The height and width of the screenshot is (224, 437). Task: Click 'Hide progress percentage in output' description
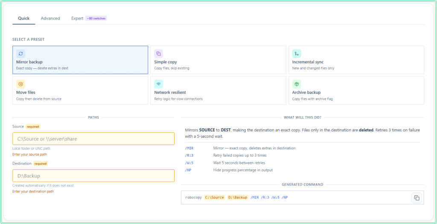tap(243, 170)
